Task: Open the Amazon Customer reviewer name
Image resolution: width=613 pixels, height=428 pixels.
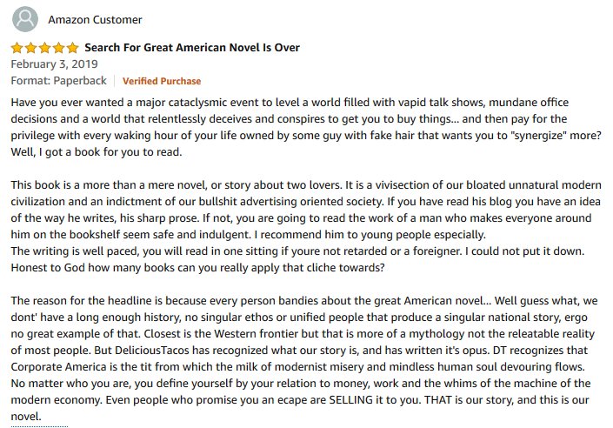Action: [95, 19]
